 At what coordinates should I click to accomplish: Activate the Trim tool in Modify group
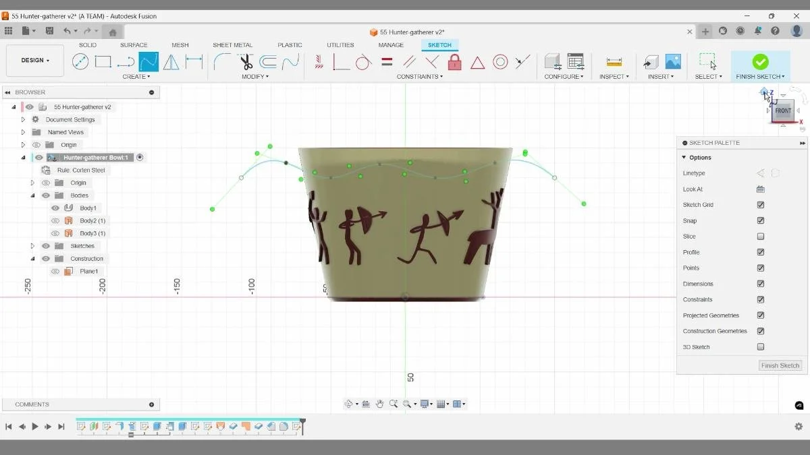coord(246,61)
